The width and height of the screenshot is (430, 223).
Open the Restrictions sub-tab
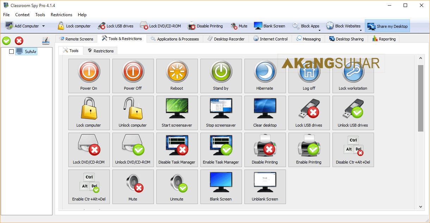pos(100,51)
